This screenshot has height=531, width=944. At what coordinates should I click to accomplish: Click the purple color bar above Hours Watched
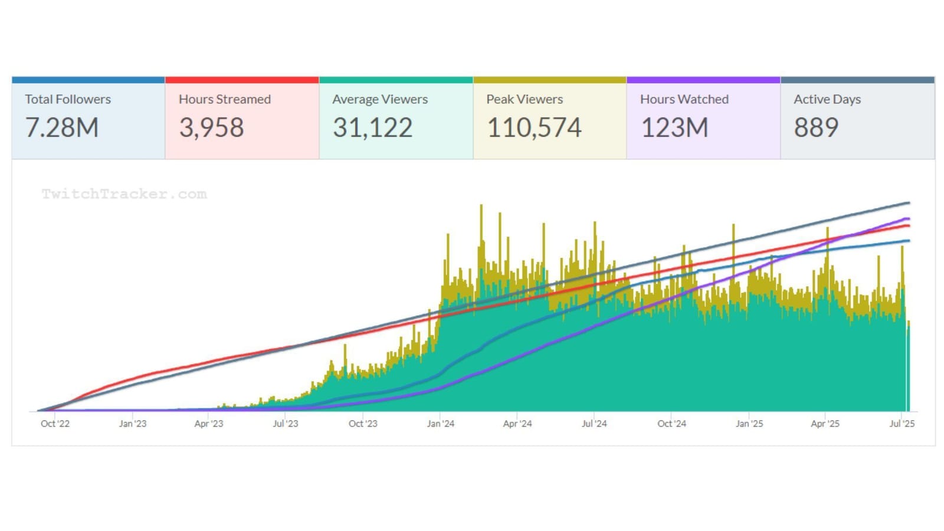click(703, 80)
